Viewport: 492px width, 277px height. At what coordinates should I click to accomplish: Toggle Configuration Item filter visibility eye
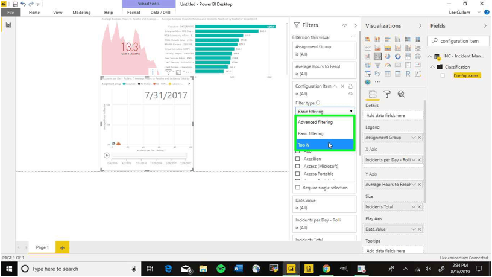coord(350,94)
